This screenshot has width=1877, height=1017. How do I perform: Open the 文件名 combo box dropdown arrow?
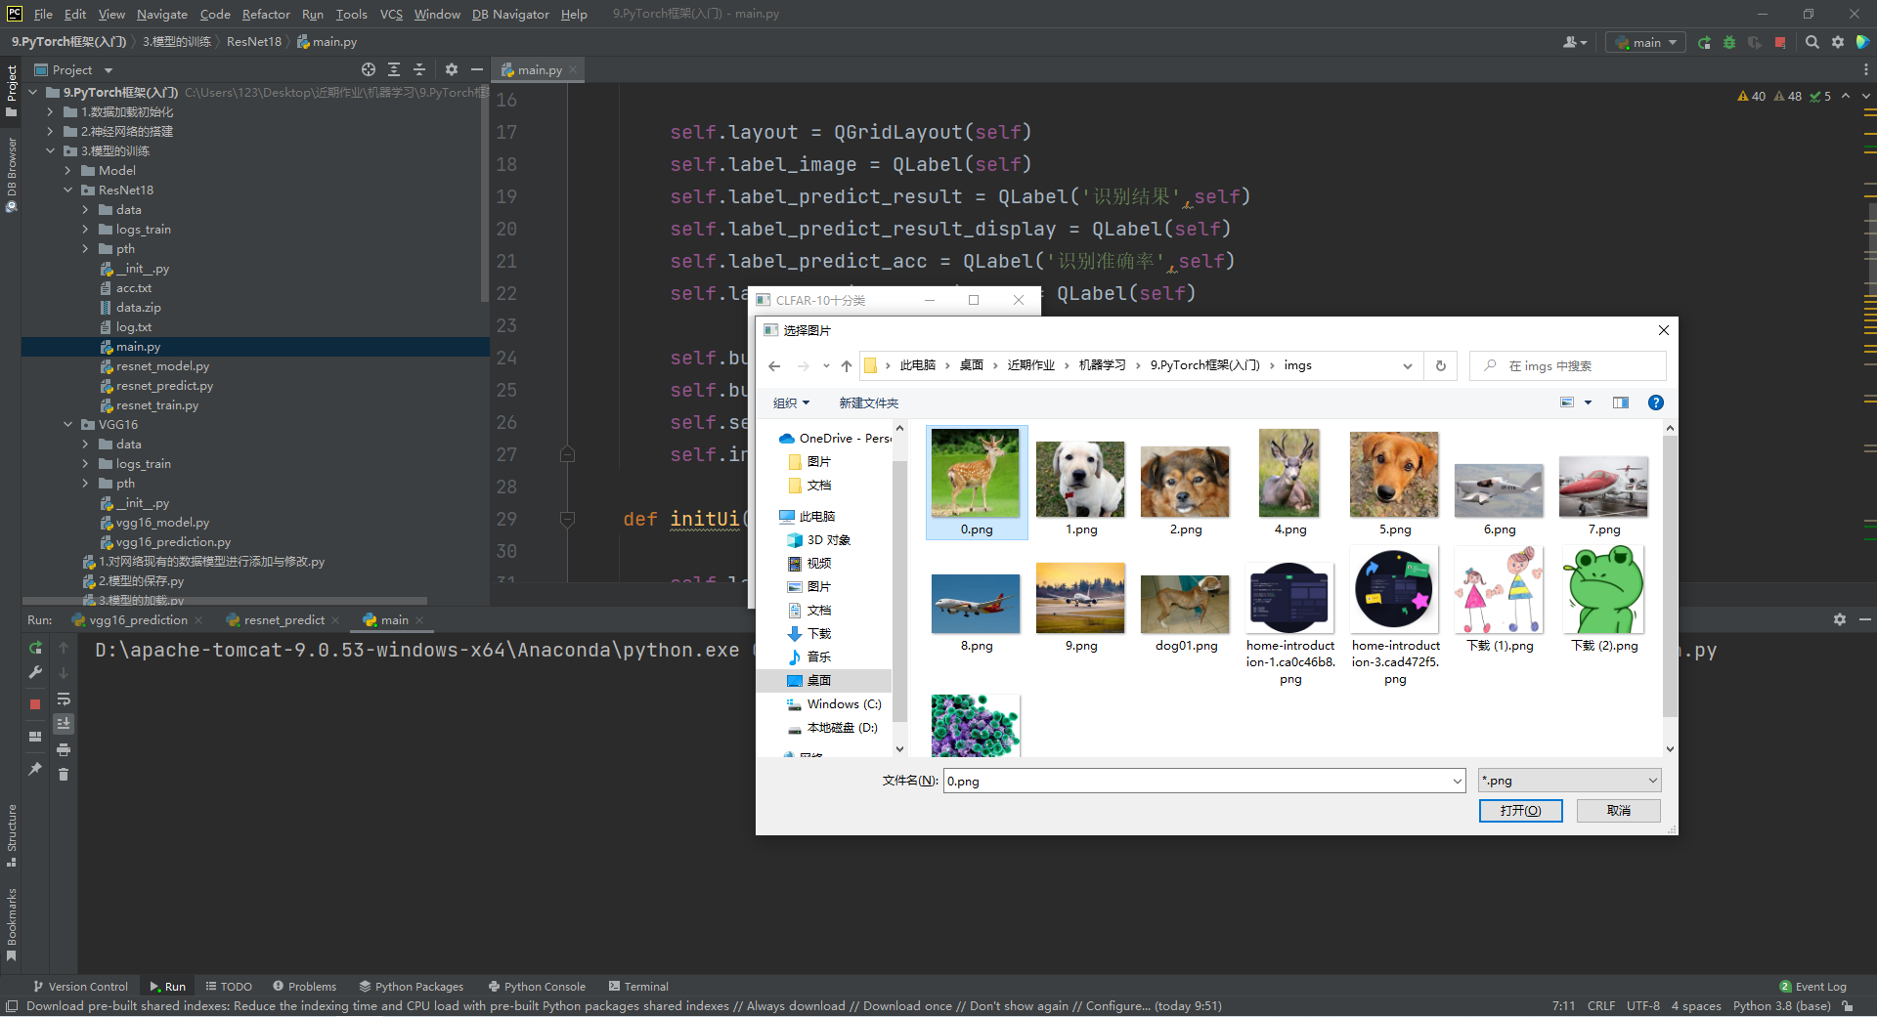pos(1458,781)
